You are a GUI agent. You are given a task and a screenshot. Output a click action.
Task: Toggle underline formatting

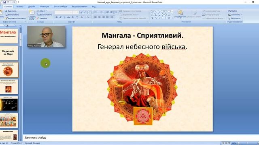(x=65, y=17)
